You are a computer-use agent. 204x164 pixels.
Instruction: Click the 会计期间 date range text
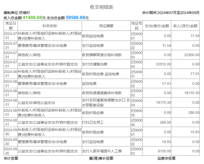(170, 13)
